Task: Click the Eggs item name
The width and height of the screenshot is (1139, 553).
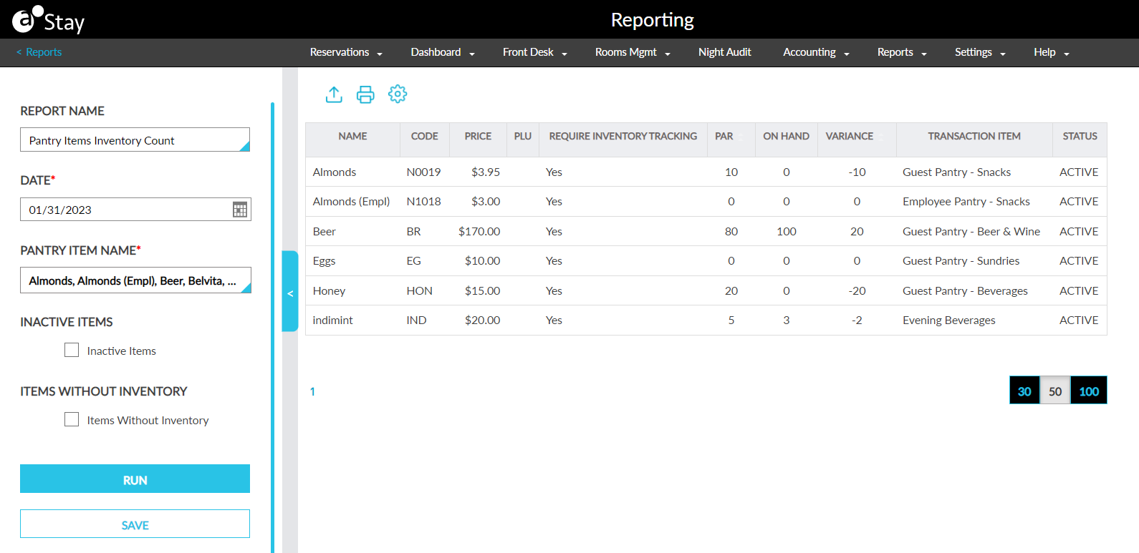Action: click(324, 261)
